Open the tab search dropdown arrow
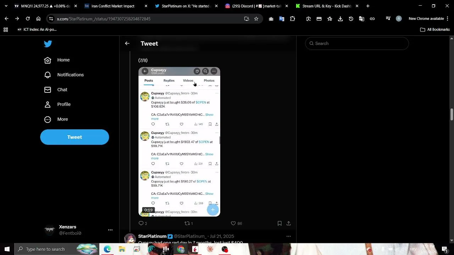 coord(6,6)
